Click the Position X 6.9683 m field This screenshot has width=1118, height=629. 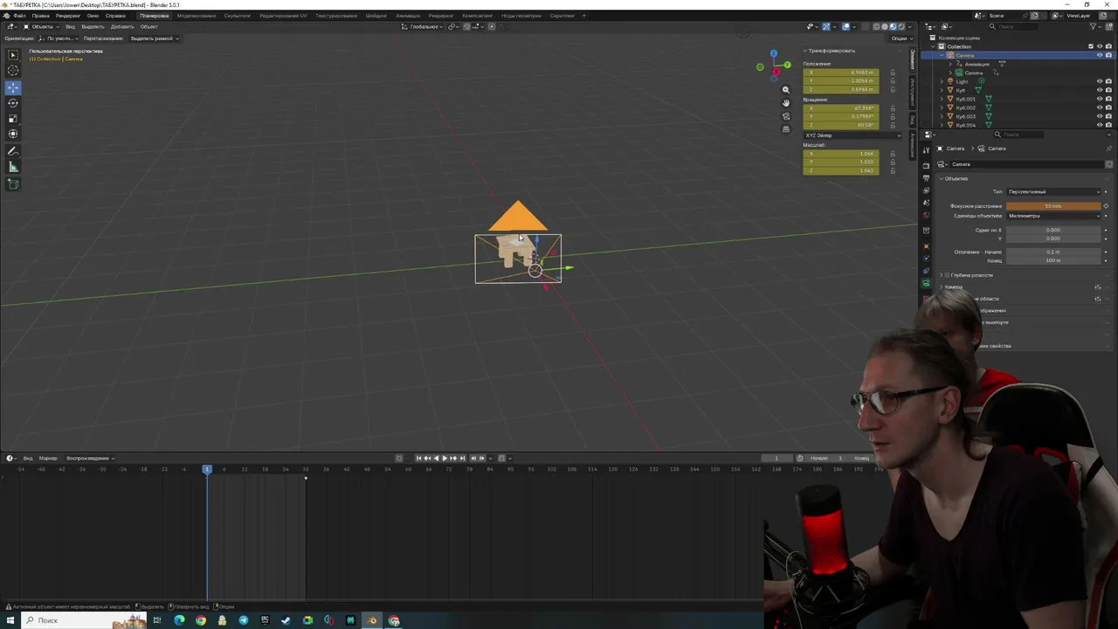pos(841,73)
